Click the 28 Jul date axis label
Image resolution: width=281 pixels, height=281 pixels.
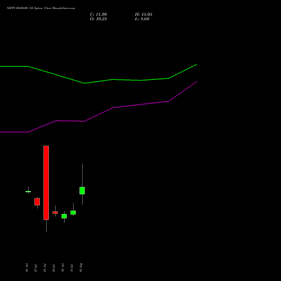(x=44, y=268)
